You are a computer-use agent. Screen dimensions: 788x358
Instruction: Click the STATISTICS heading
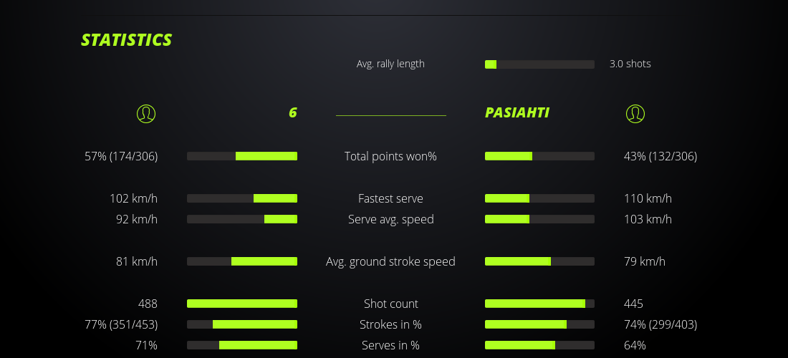point(126,40)
